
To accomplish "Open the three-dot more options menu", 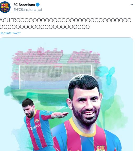I will (x=131, y=4).
